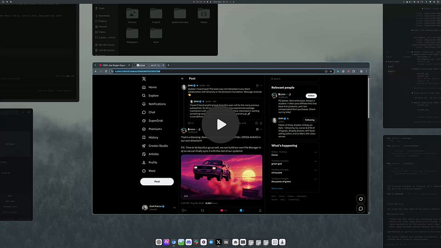Bookmark this page with the star icon
Screen dimensions: 441x248
(331, 71)
